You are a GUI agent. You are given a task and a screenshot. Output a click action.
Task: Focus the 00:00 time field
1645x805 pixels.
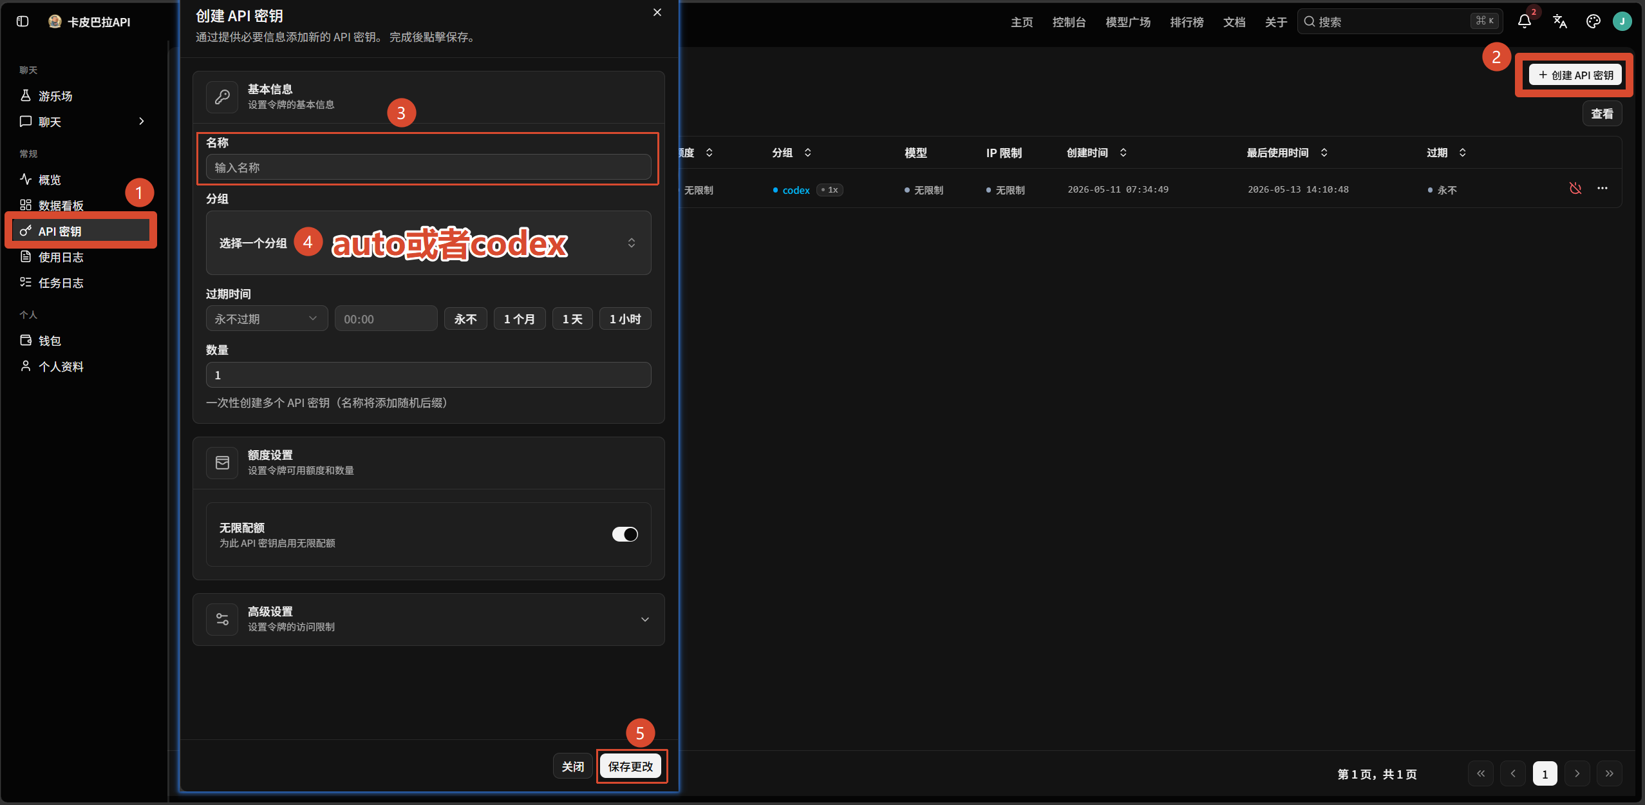tap(386, 319)
